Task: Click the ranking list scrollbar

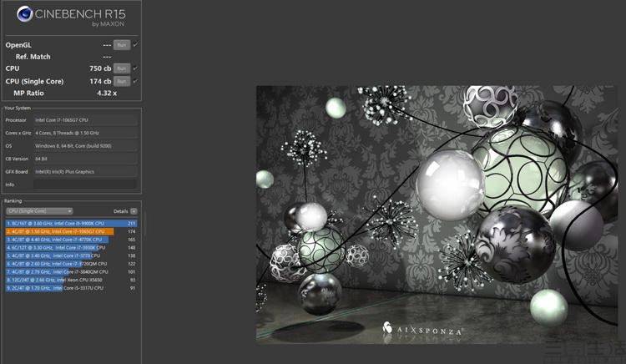Action: click(144, 225)
